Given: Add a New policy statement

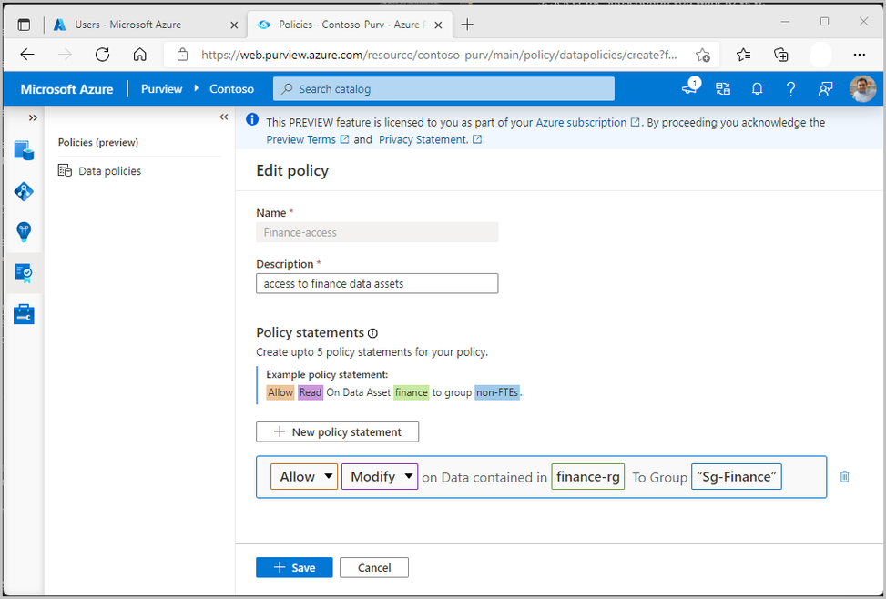Looking at the screenshot, I should pyautogui.click(x=337, y=431).
